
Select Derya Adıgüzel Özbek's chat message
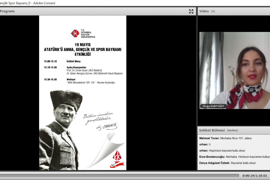[x=227, y=163]
